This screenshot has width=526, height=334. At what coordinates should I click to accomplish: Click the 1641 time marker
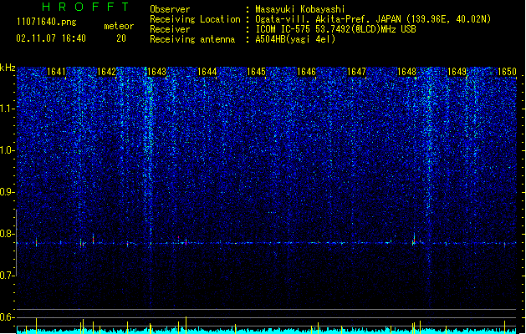coord(56,72)
